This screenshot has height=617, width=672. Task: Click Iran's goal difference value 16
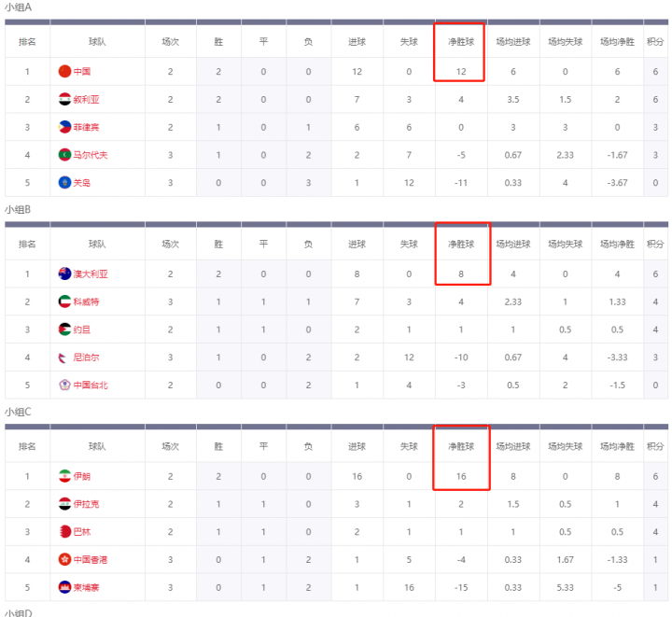click(x=461, y=477)
